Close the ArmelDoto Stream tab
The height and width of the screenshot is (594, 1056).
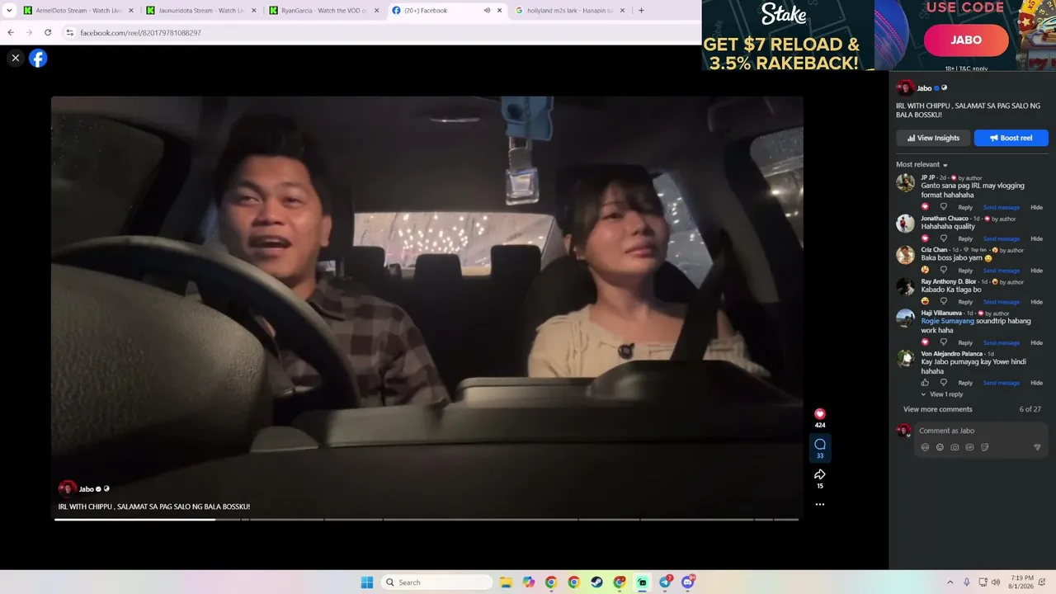click(130, 11)
